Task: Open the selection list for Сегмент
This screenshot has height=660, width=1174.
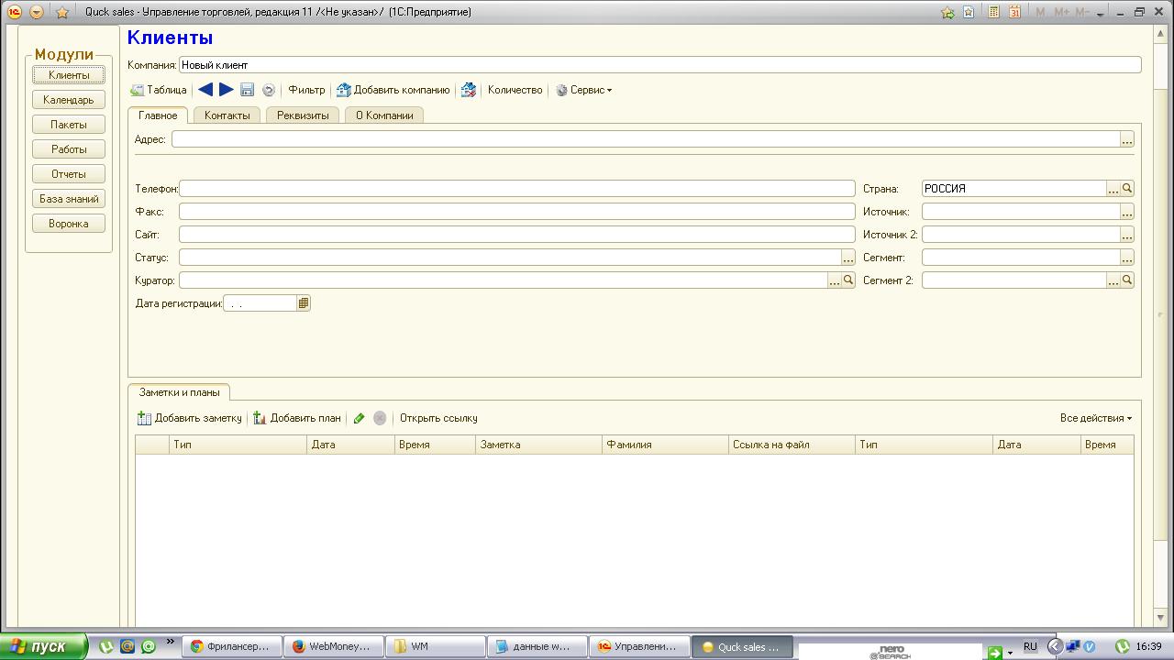Action: tap(1127, 258)
